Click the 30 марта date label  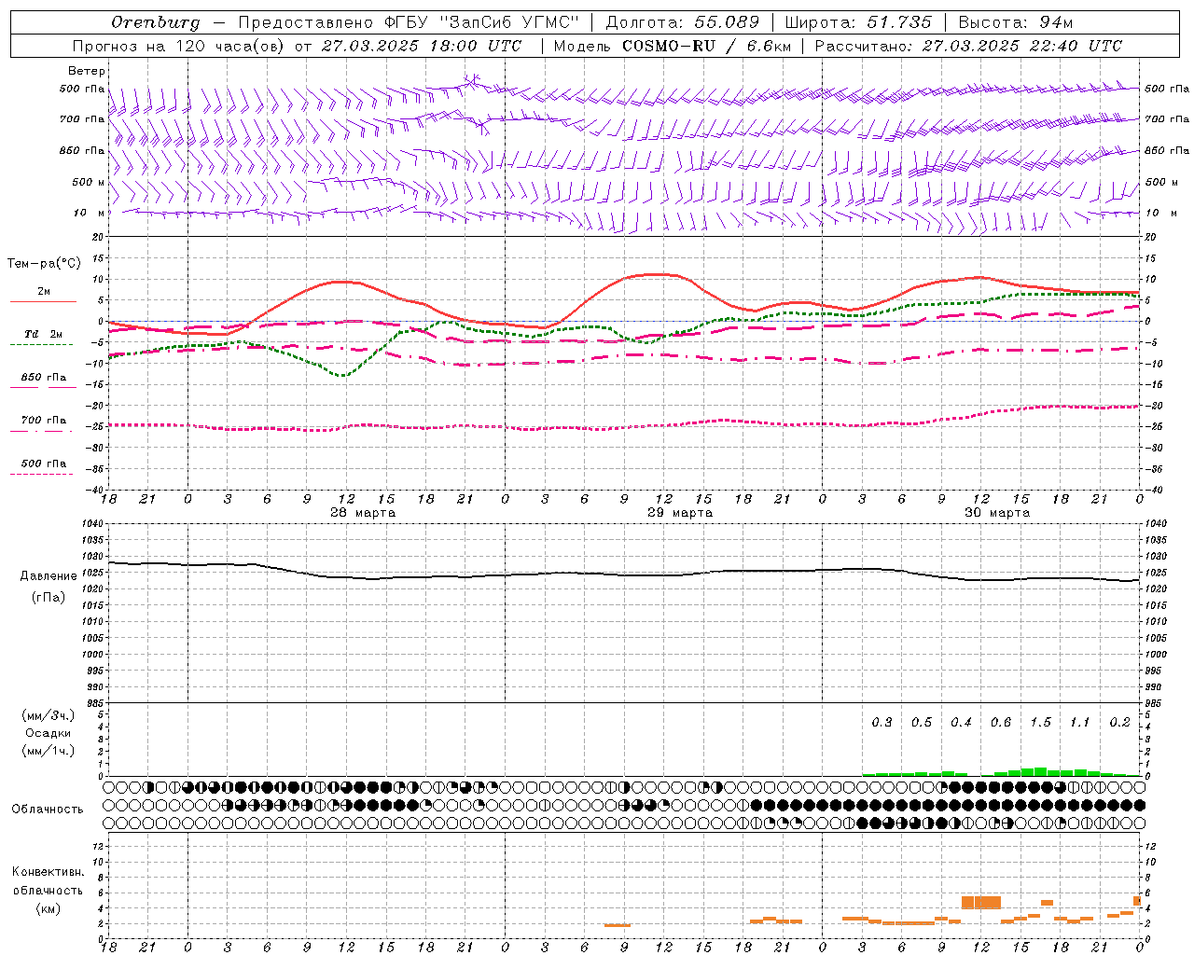(997, 513)
